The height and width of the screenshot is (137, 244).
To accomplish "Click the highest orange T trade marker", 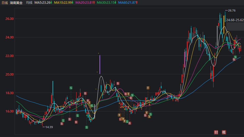I will [148, 88].
